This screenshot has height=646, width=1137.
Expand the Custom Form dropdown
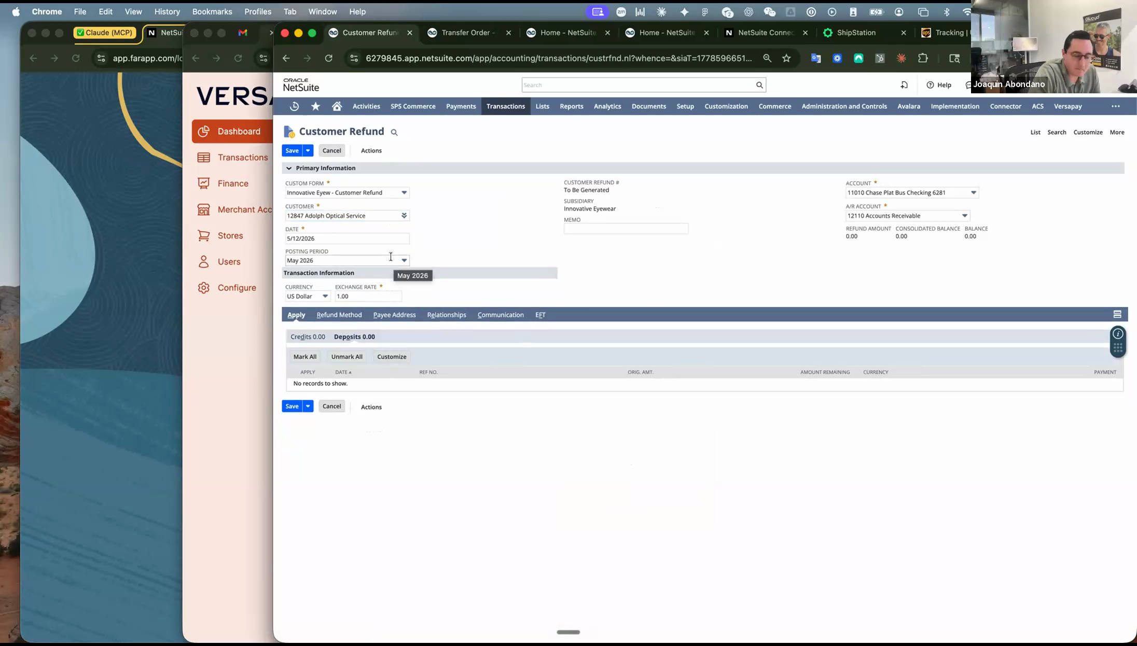click(404, 193)
